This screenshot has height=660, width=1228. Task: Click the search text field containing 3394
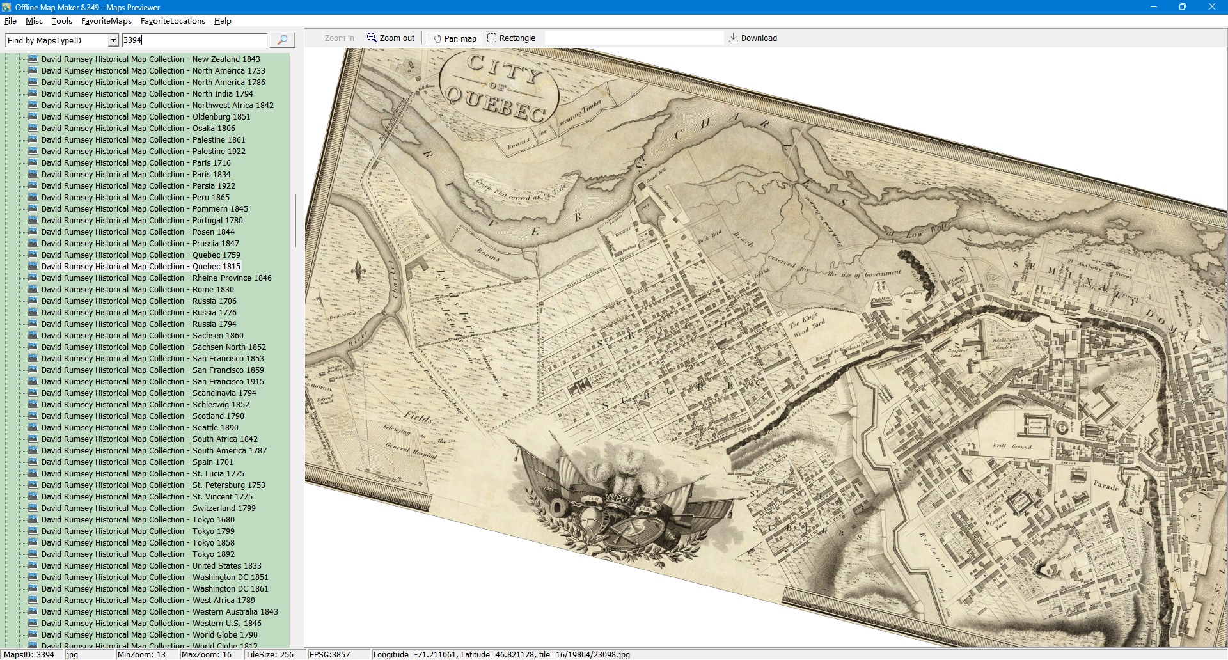coord(194,40)
